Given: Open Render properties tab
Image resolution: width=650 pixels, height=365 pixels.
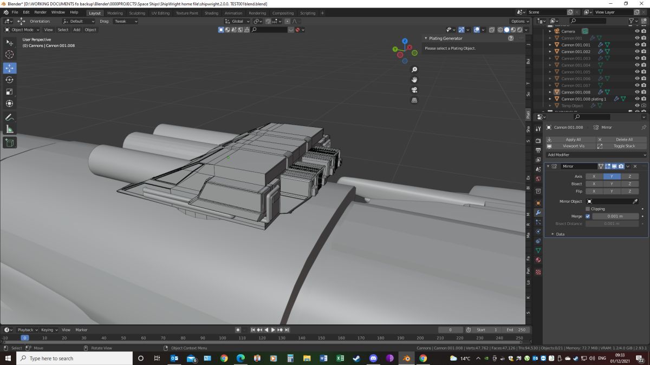Looking at the screenshot, I should (x=538, y=141).
